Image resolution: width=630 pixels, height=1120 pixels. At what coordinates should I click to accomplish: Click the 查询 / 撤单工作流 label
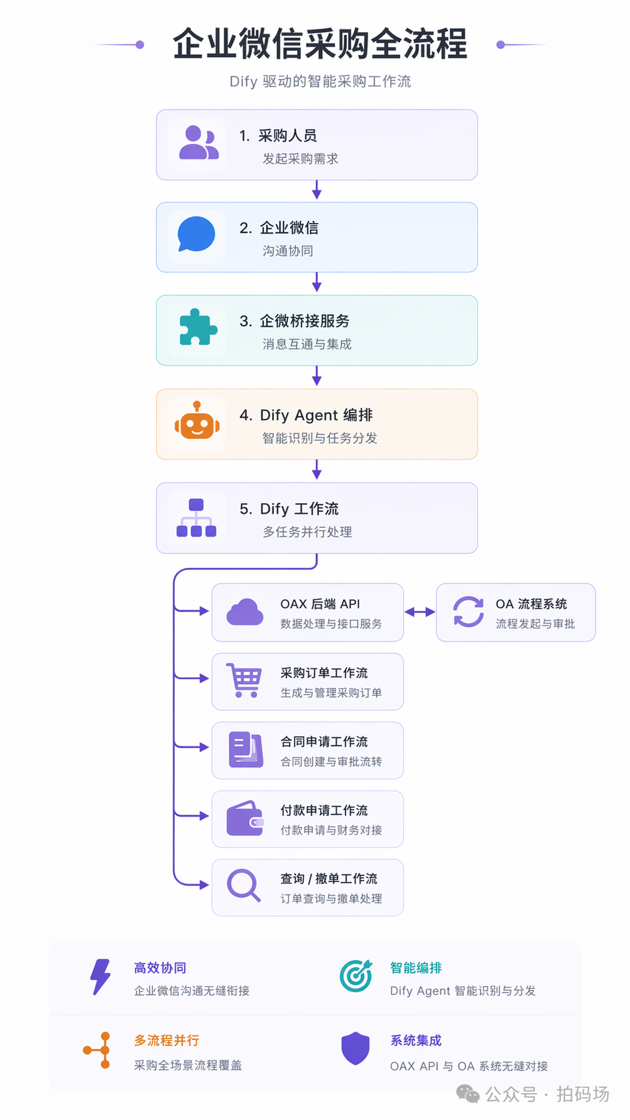[x=329, y=878]
